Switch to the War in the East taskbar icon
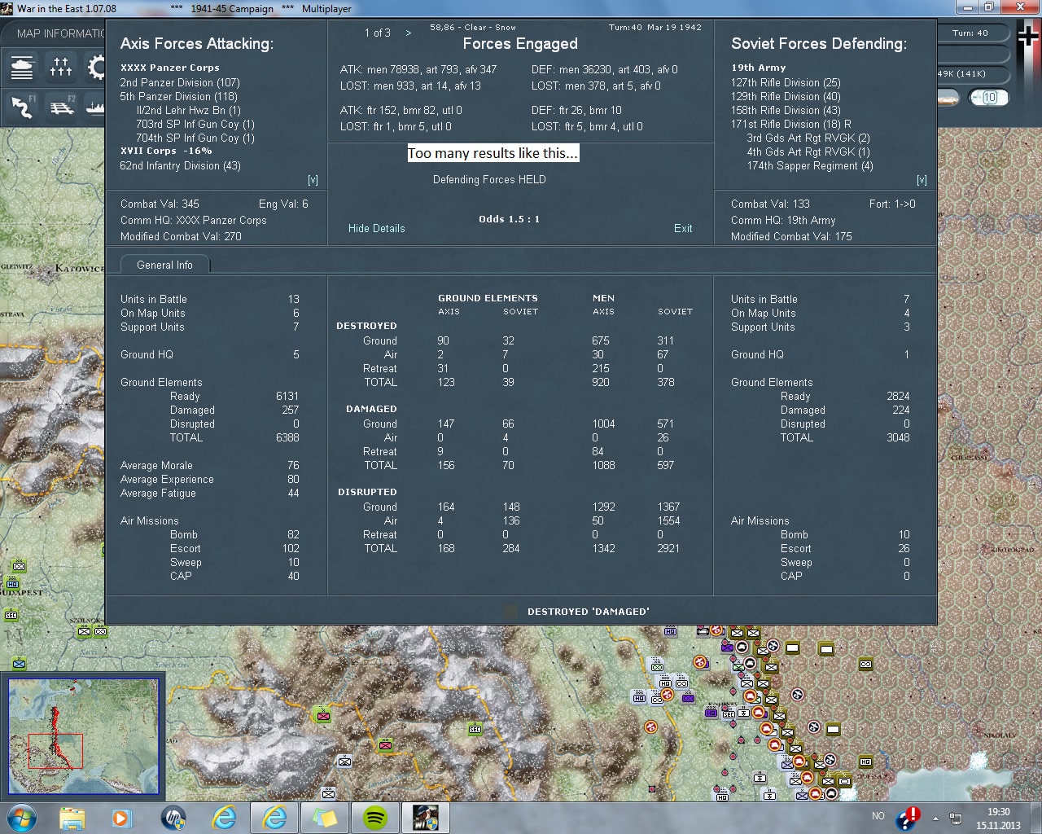Screen dimensions: 1042x834 click(x=426, y=816)
